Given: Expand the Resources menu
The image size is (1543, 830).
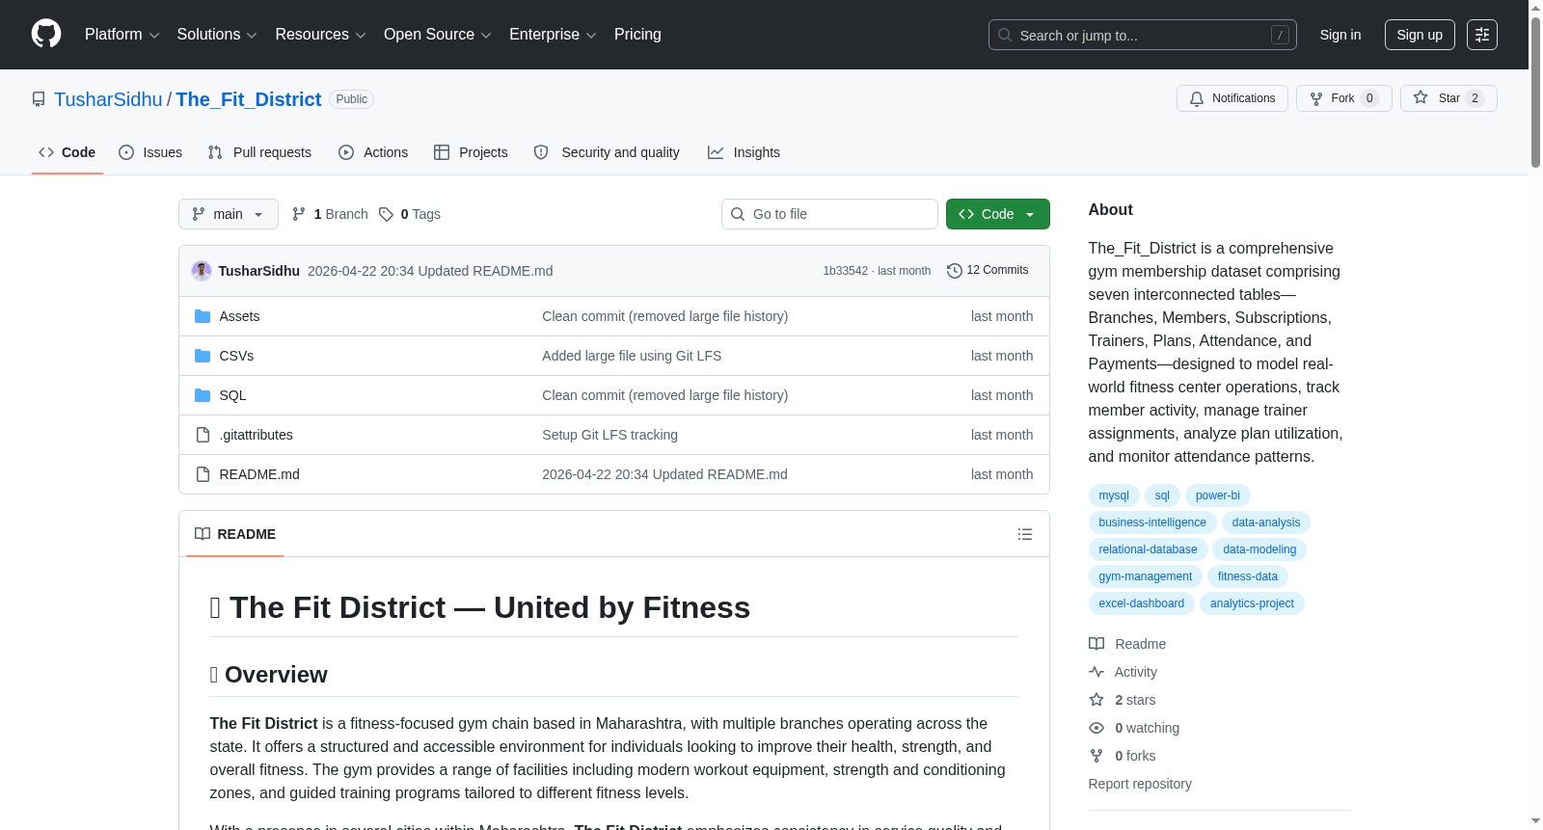Looking at the screenshot, I should pos(320,35).
